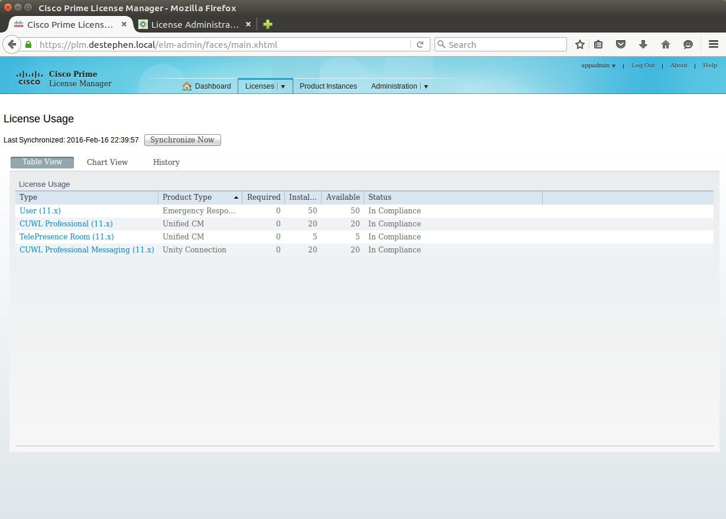Viewport: 726px width, 519px height.
Task: Reload the page with the refresh icon
Action: coord(420,44)
